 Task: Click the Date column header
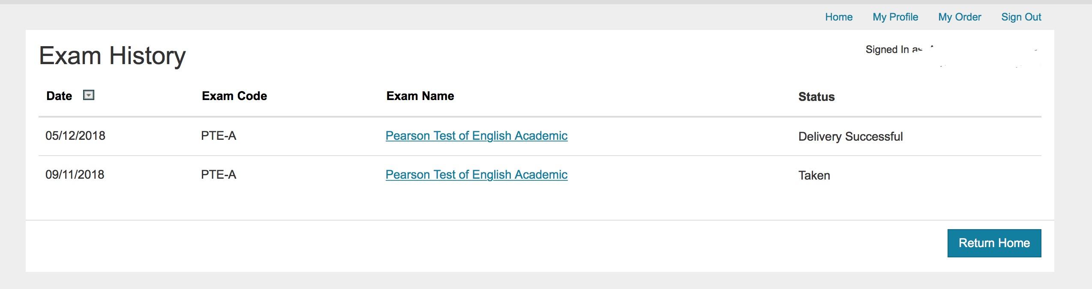click(x=59, y=96)
